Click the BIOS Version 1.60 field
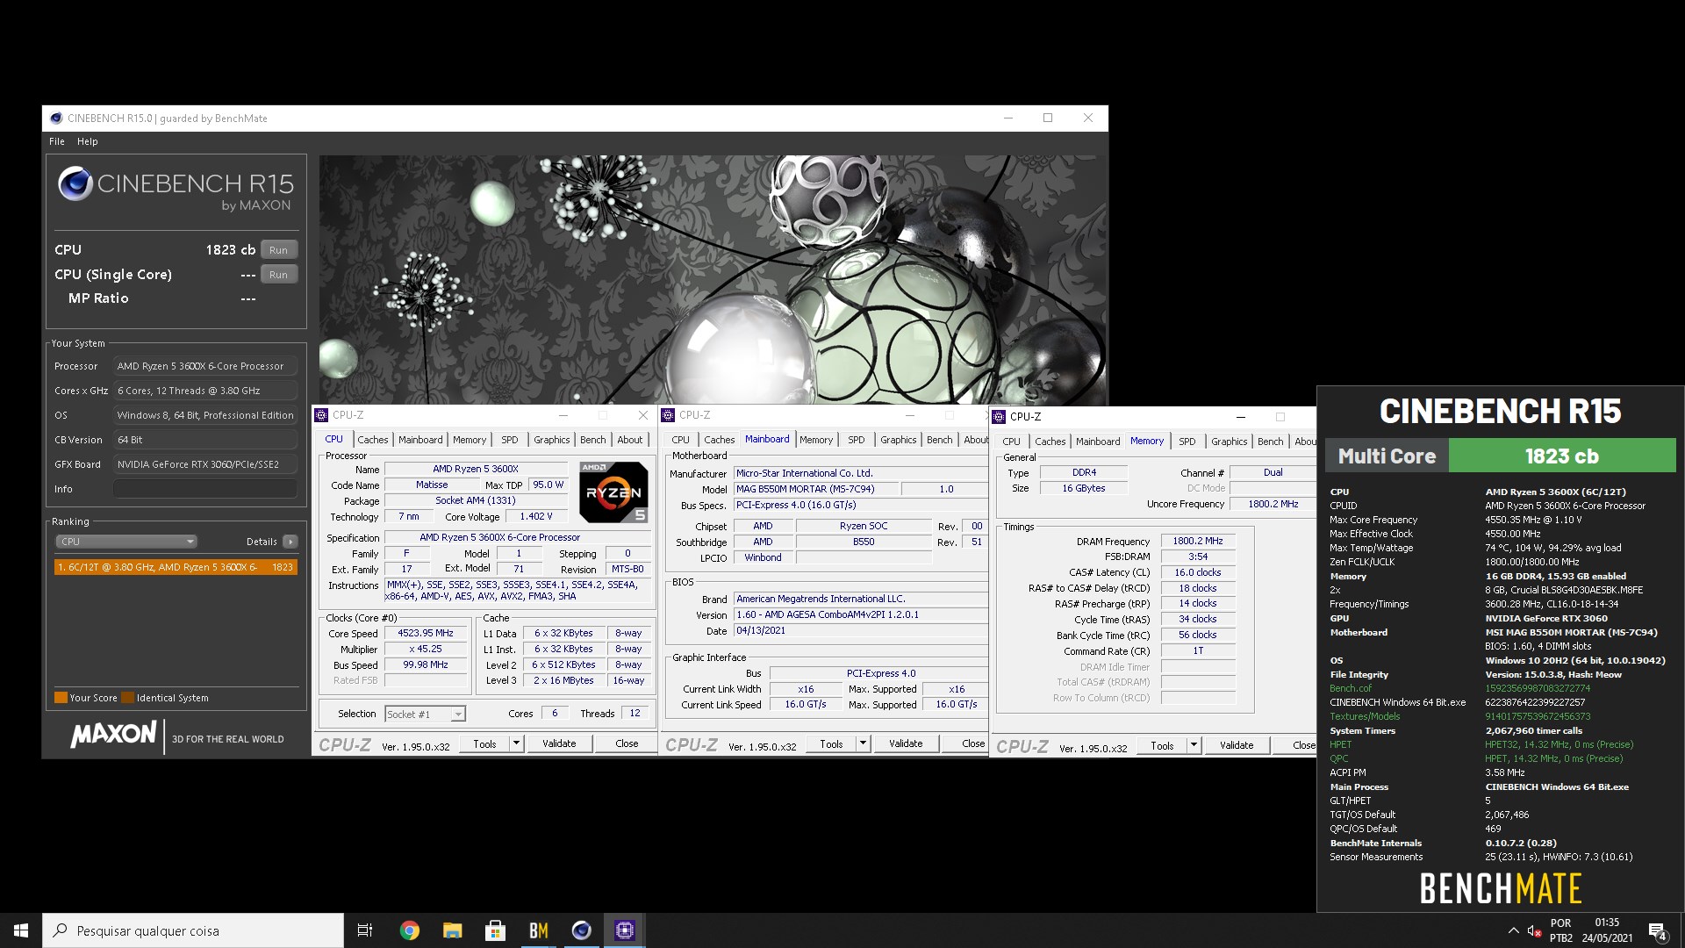Screen dimensions: 1685x948 click(861, 615)
